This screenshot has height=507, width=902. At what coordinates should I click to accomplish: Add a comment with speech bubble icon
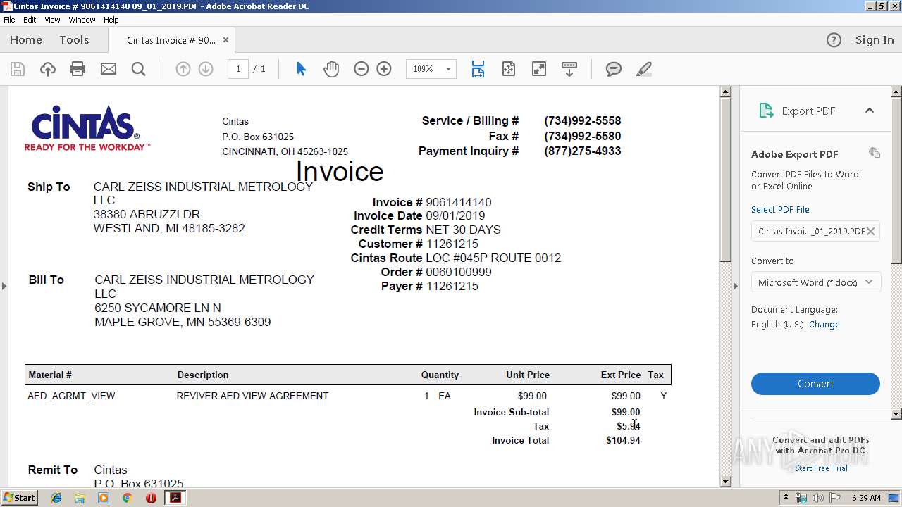[x=614, y=69]
